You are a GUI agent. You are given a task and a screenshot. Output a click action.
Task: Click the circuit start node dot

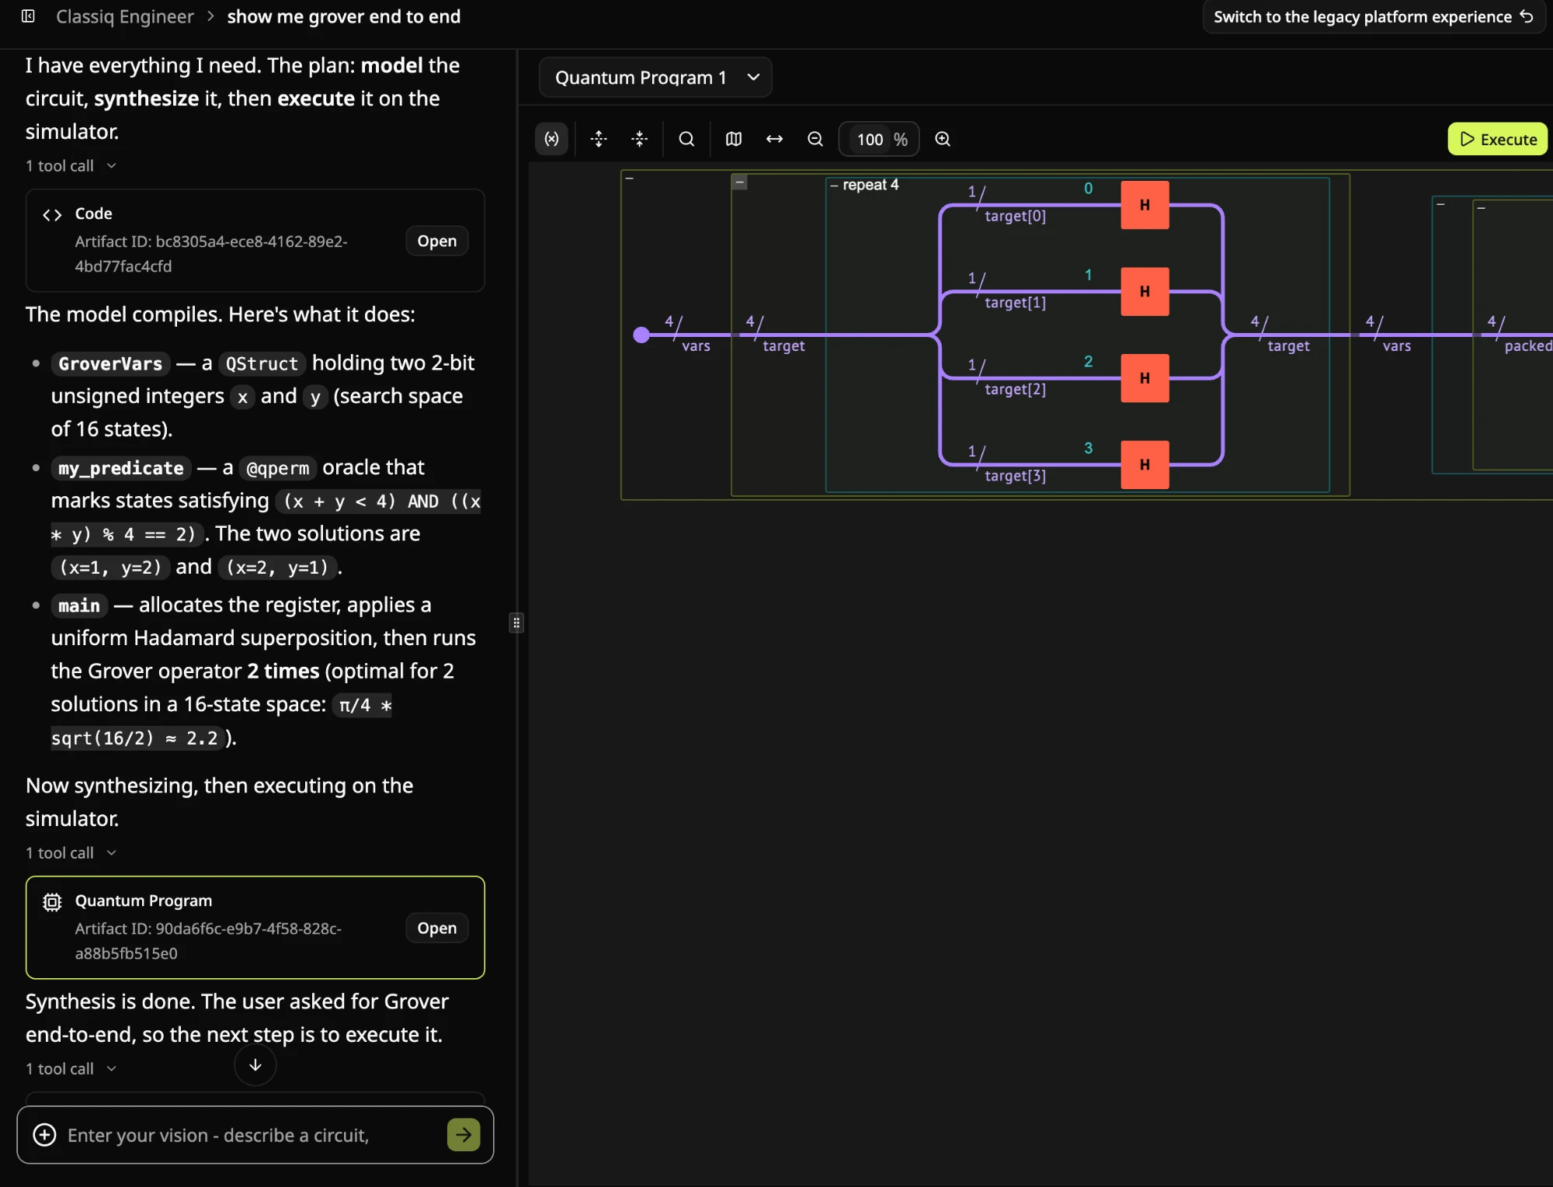[641, 335]
